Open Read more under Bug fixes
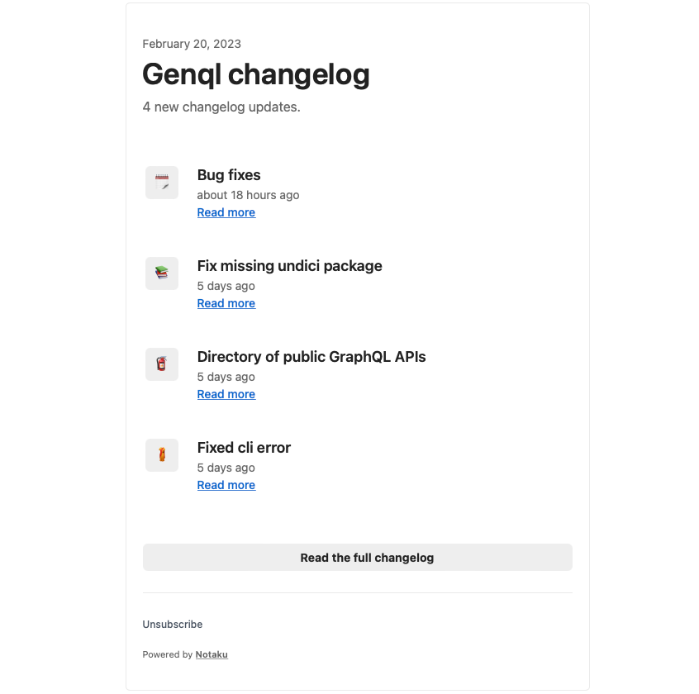This screenshot has width=699, height=694. (x=226, y=212)
